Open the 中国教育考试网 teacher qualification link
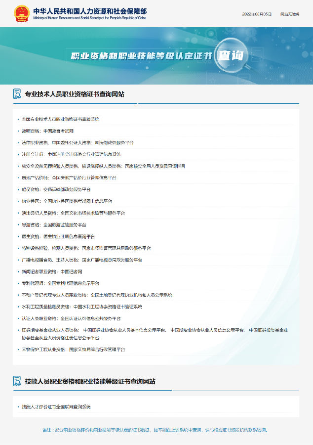 [x=58, y=131]
